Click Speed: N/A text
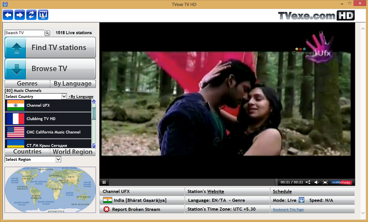Screen dimensions: 368x222 click(321, 200)
